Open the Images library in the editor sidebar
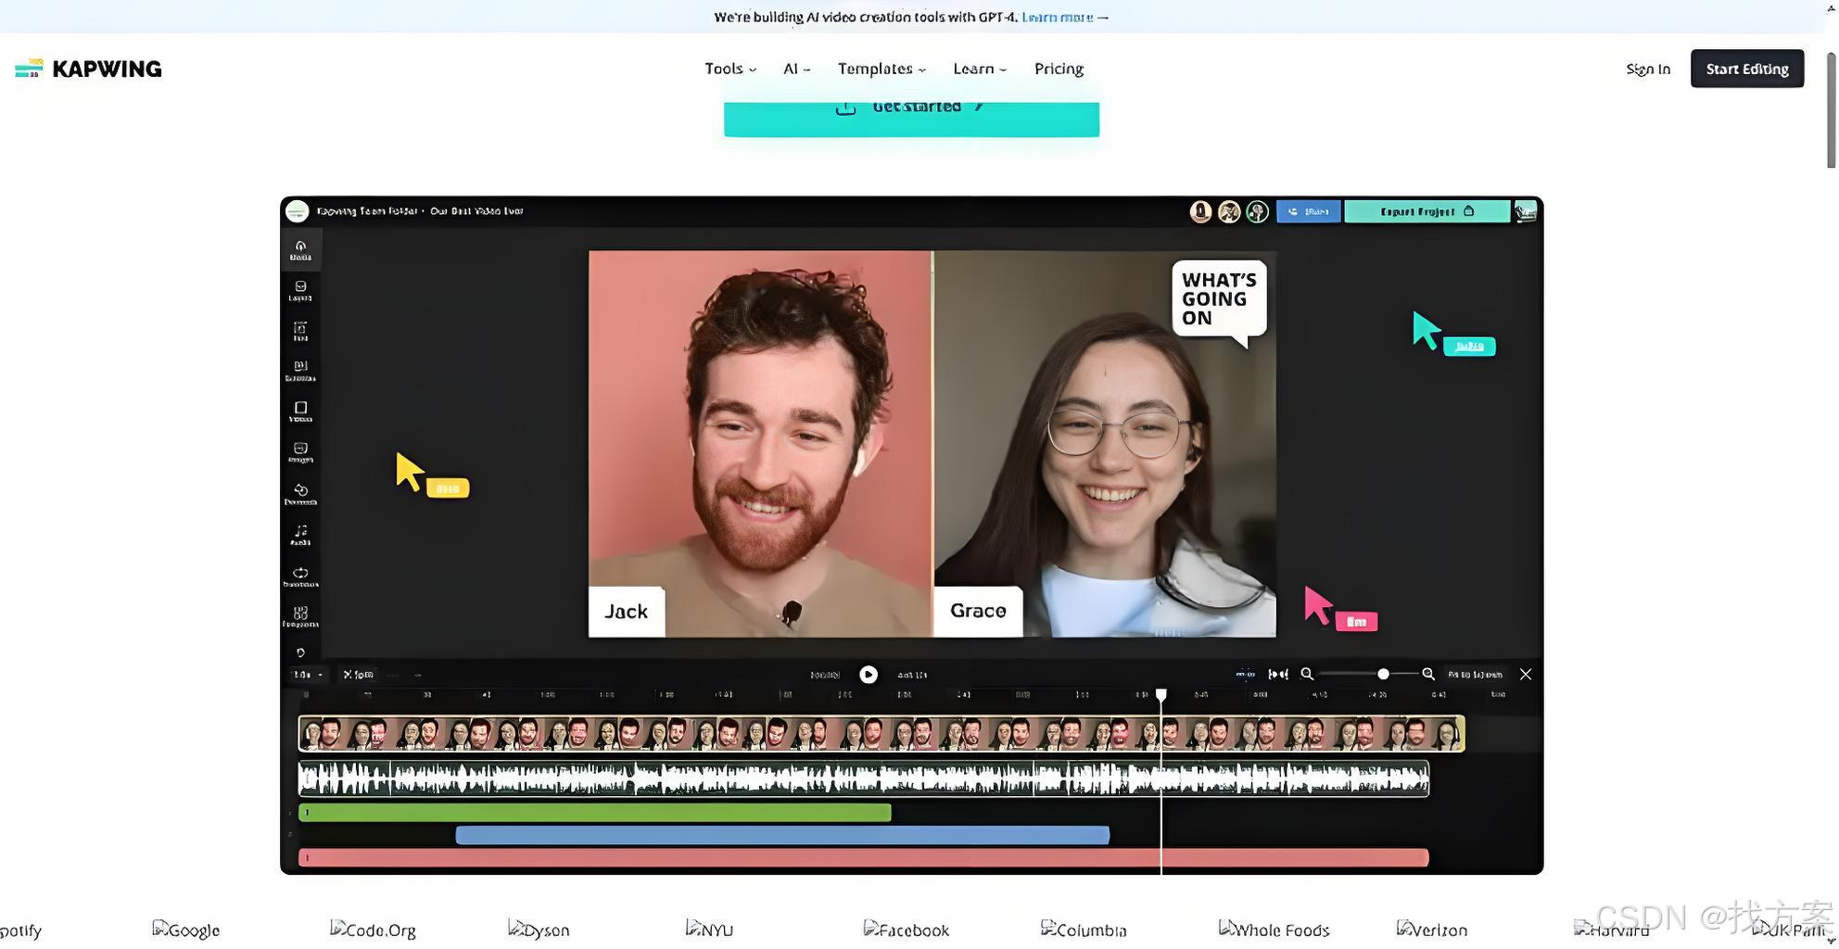The width and height of the screenshot is (1839, 949). 300,453
